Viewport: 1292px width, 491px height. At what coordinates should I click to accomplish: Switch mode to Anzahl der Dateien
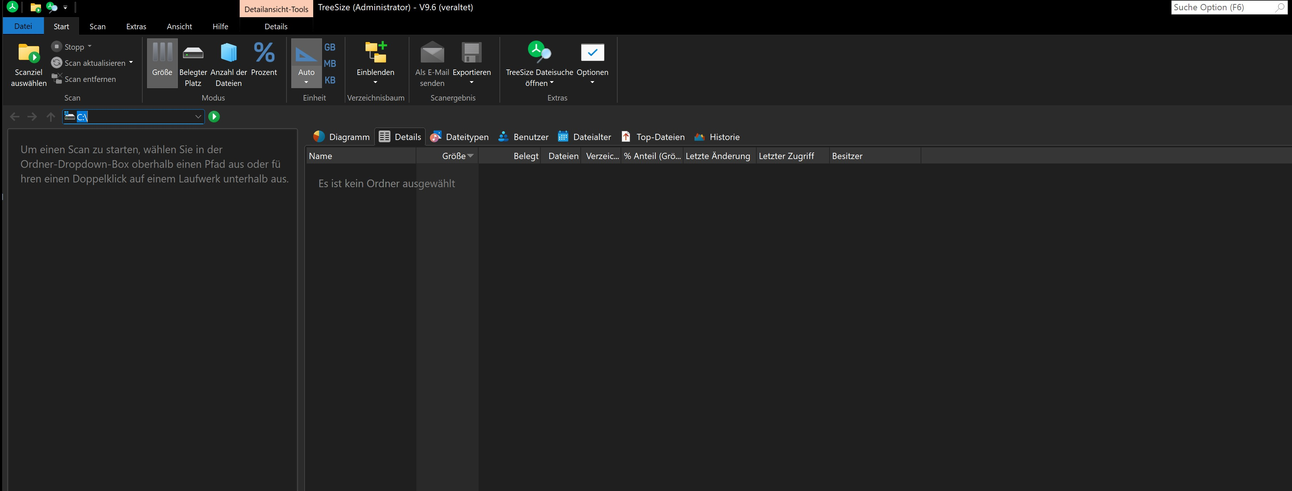click(228, 63)
